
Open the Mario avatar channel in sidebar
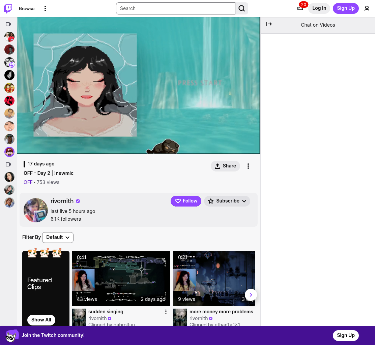pyautogui.click(x=9, y=152)
